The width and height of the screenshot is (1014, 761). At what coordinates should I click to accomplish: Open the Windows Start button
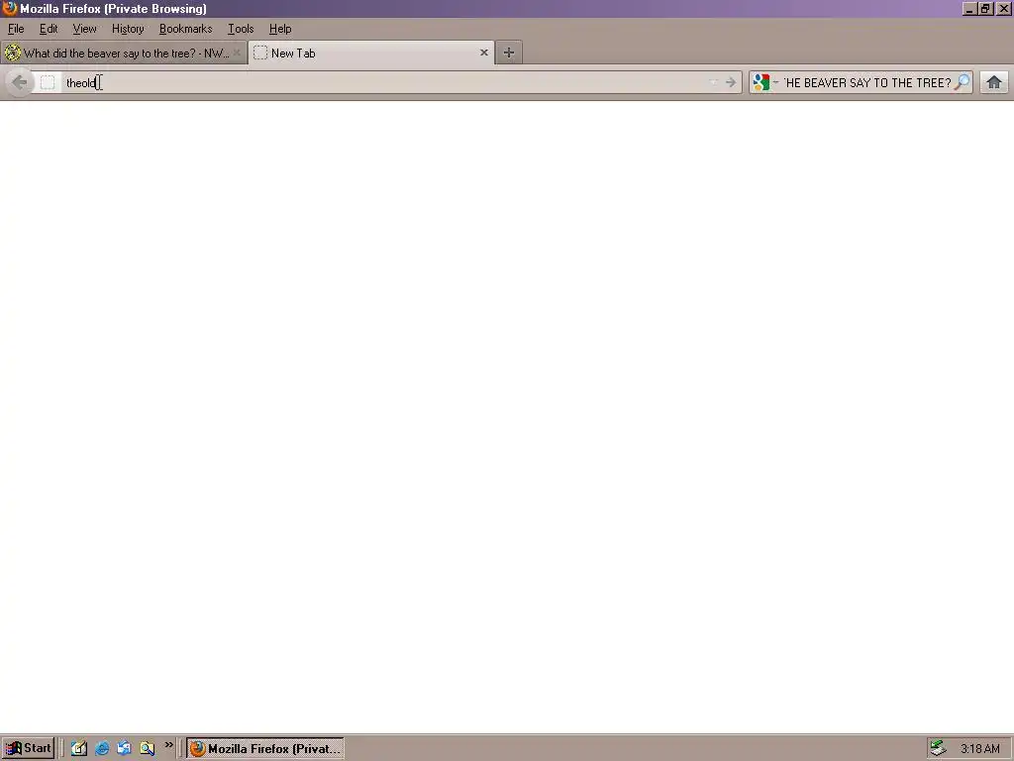28,748
